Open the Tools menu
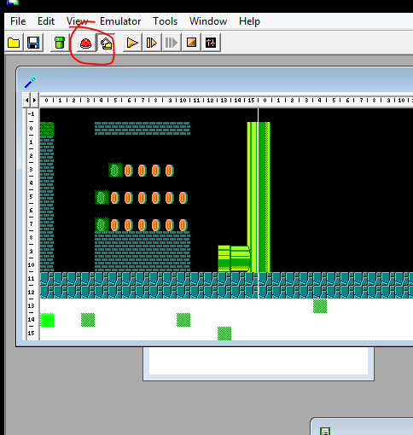This screenshot has height=435, width=413. click(166, 21)
